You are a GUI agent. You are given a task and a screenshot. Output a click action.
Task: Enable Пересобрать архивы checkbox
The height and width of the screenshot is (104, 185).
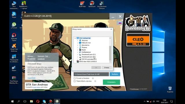(75, 81)
